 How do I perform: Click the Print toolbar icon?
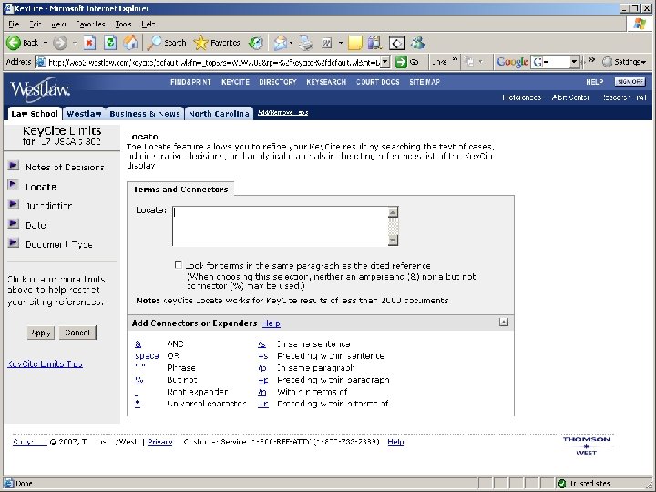click(306, 42)
